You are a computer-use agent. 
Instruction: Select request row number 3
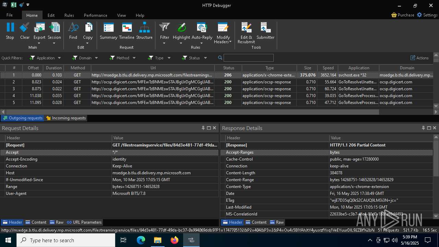coord(217,89)
